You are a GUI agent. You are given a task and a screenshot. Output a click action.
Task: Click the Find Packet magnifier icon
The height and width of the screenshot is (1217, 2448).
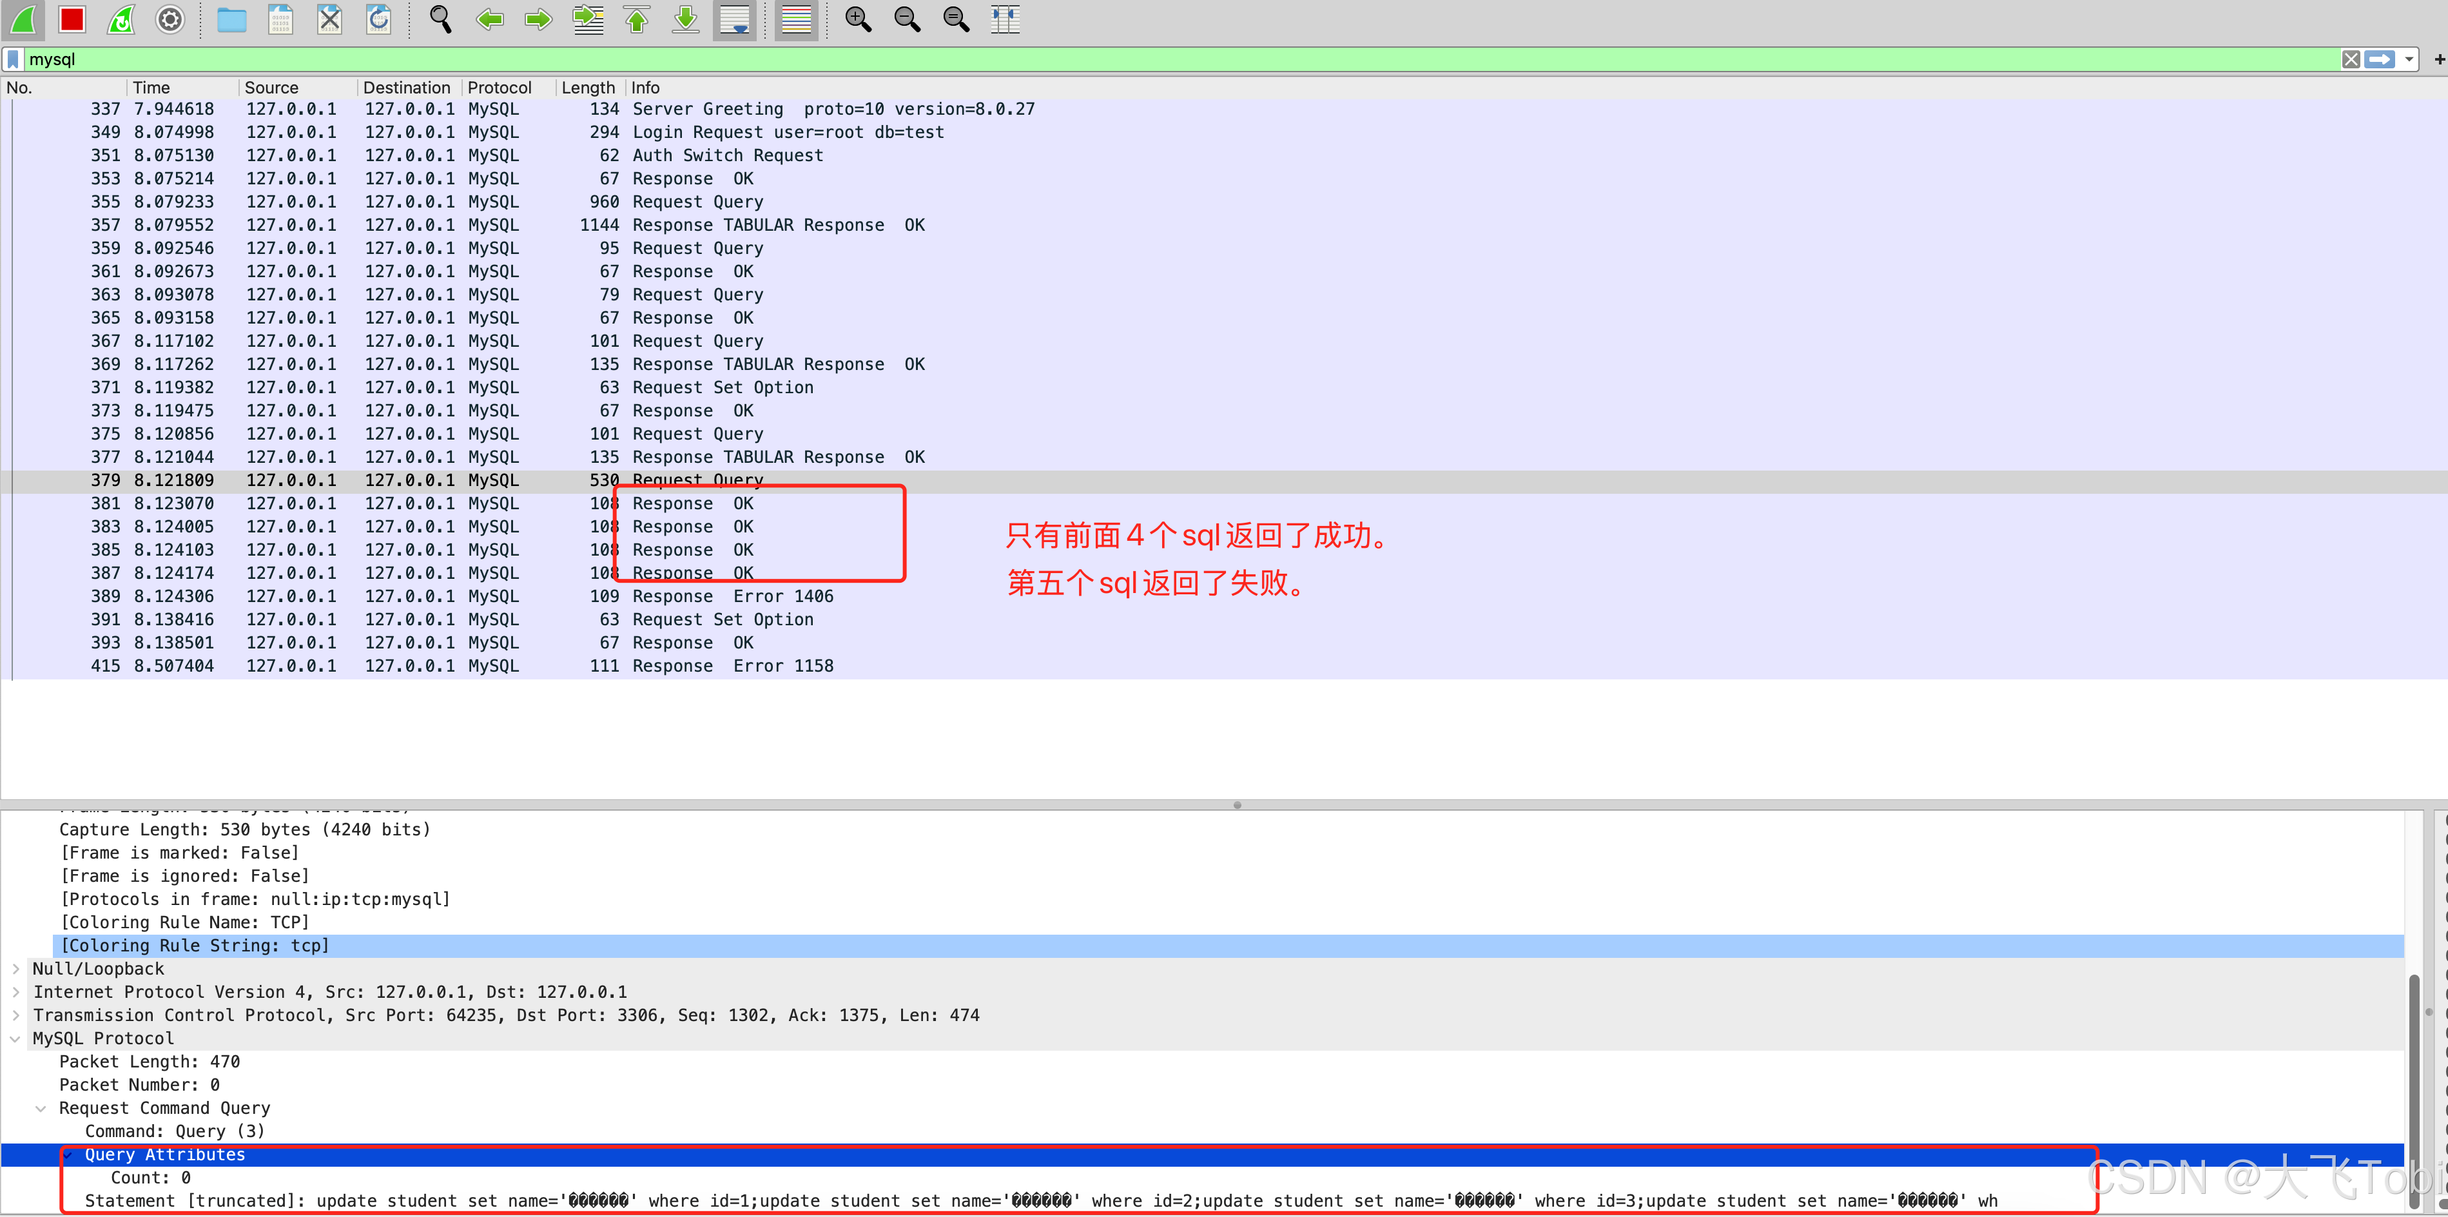[440, 19]
